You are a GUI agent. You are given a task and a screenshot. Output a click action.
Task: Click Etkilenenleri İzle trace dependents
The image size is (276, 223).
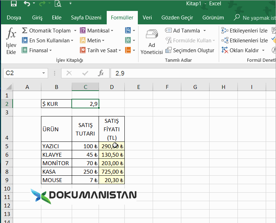[x=245, y=41]
